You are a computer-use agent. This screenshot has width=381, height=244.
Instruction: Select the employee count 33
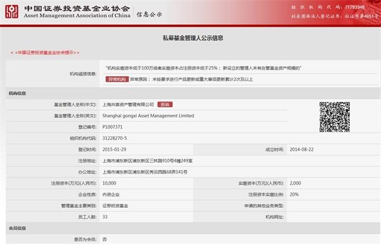point(105,217)
